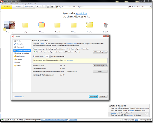This screenshot has width=153, height=123.
Task: Open the Musique folder
Action: click(x=25, y=27)
